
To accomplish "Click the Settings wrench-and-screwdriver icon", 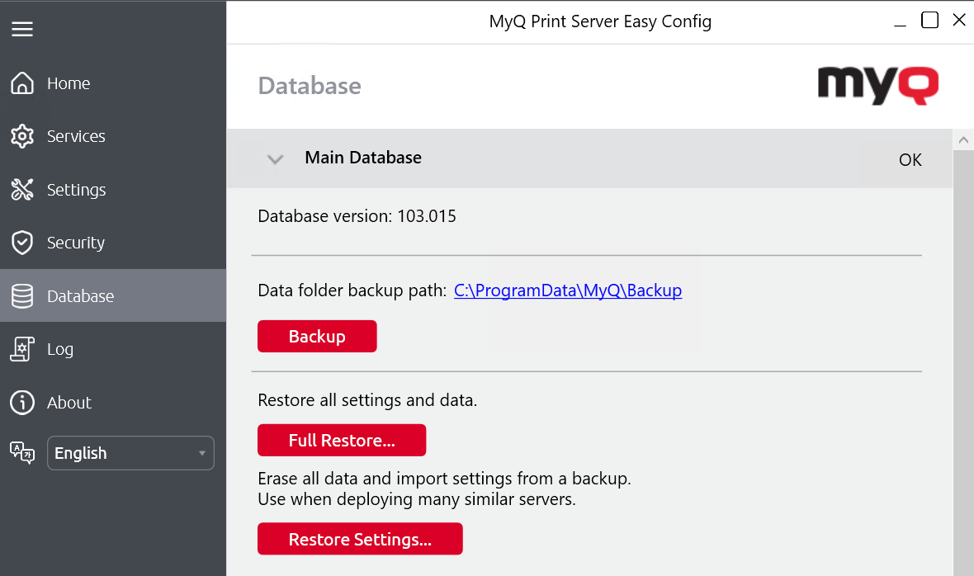I will (22, 189).
